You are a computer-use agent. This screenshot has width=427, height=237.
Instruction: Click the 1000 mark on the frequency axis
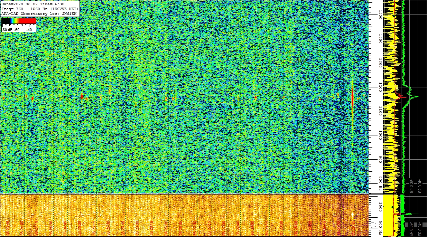click(380, 135)
